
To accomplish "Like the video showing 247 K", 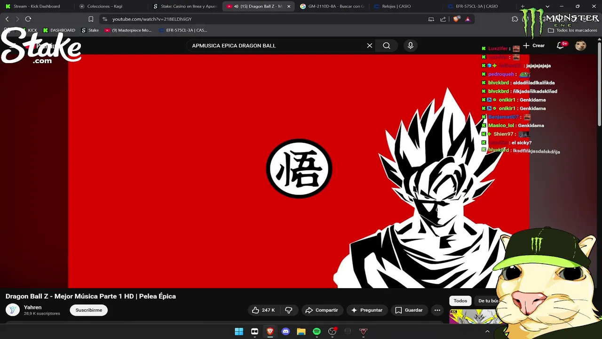I will [x=263, y=310].
